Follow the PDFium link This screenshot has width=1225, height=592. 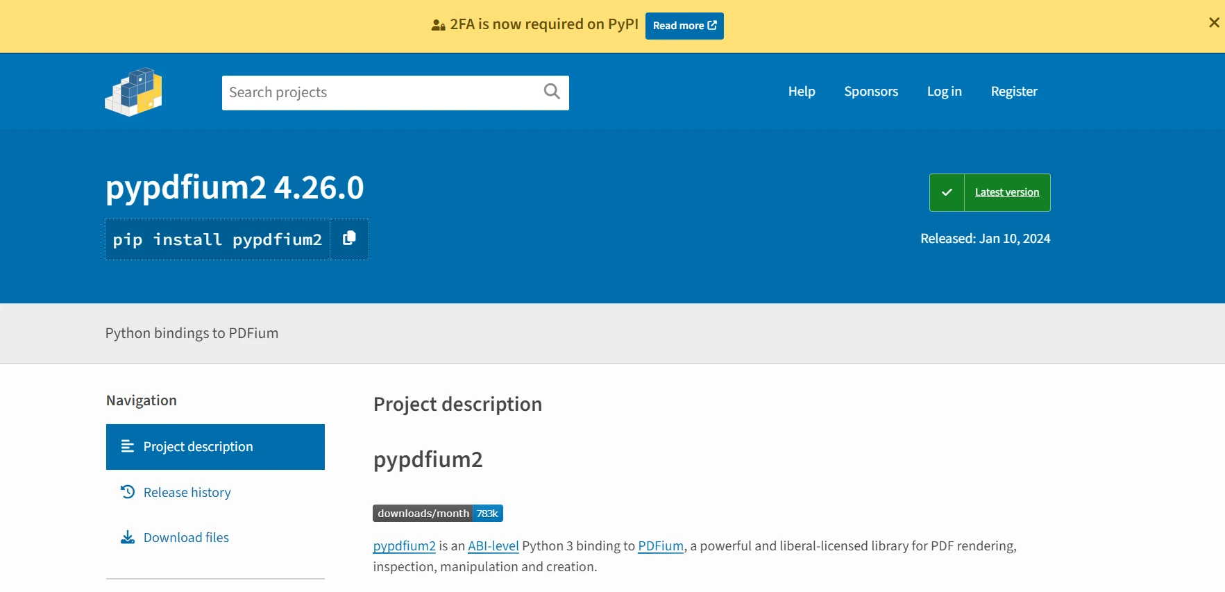point(661,546)
